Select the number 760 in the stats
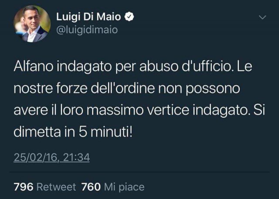The width and height of the screenshot is (279, 199). (x=91, y=187)
